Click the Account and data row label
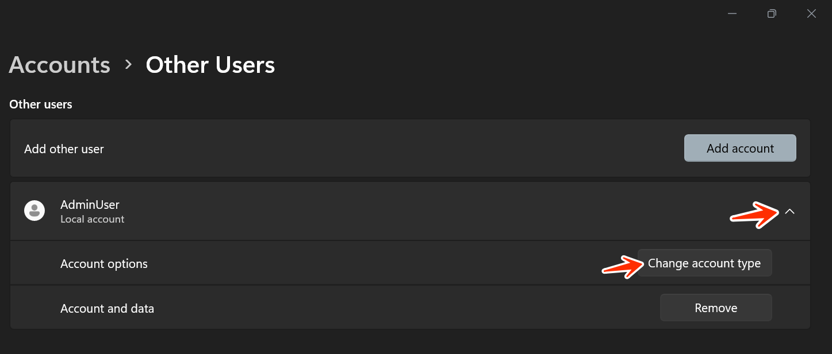 [107, 309]
